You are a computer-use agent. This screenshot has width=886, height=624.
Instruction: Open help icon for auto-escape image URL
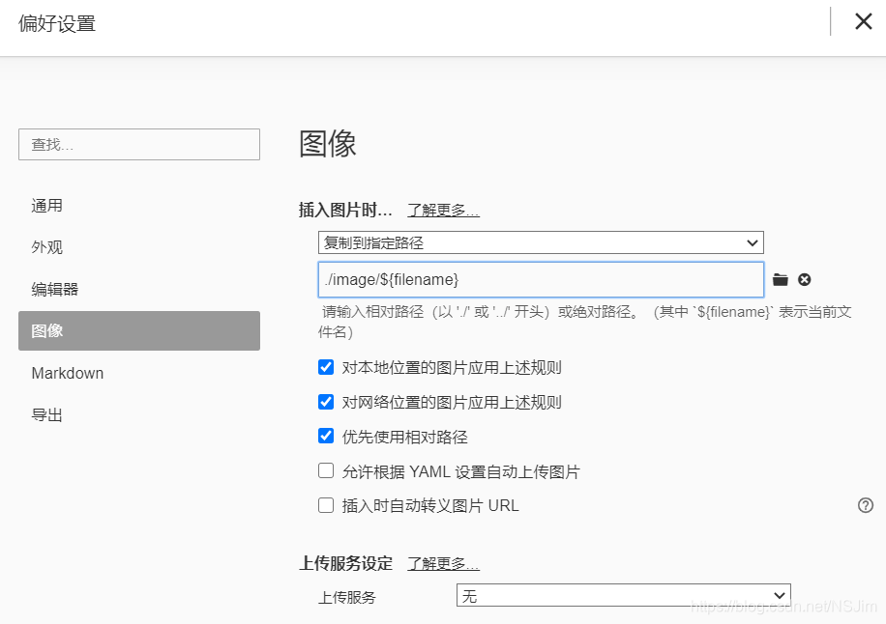[x=865, y=505]
